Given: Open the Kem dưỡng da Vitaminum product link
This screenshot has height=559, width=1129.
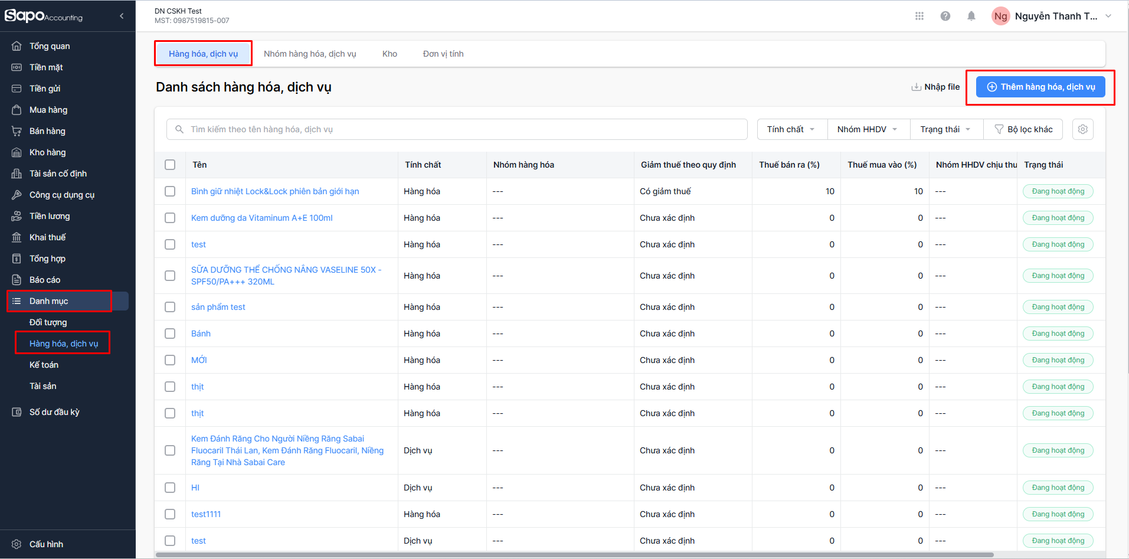Looking at the screenshot, I should point(261,218).
